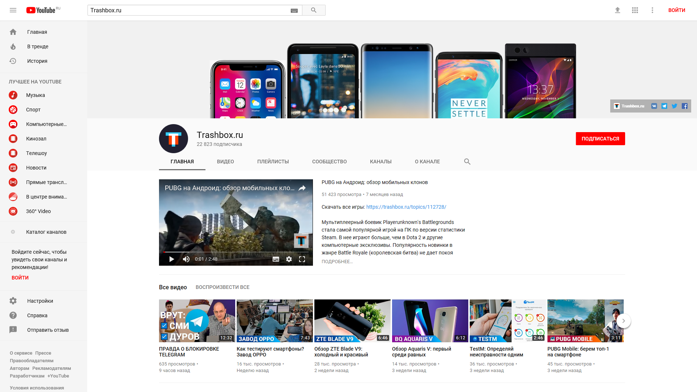Open В центре внимания channel
This screenshot has height=392, width=697.
click(x=44, y=197)
